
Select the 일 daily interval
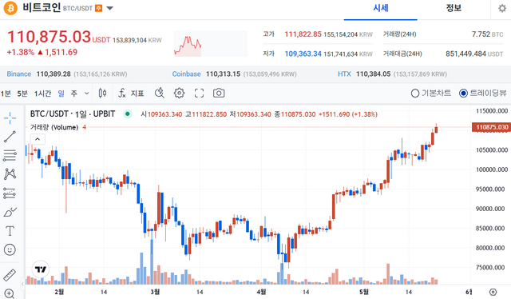pos(61,94)
